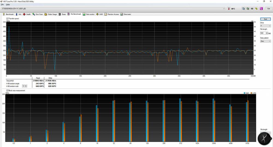The height and width of the screenshot is (147, 273).
Task: Decrease file length with the down arrow
Action: point(267,34)
